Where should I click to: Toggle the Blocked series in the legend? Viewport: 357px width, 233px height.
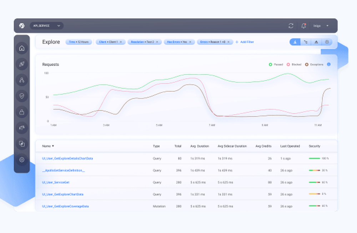pyautogui.click(x=294, y=64)
